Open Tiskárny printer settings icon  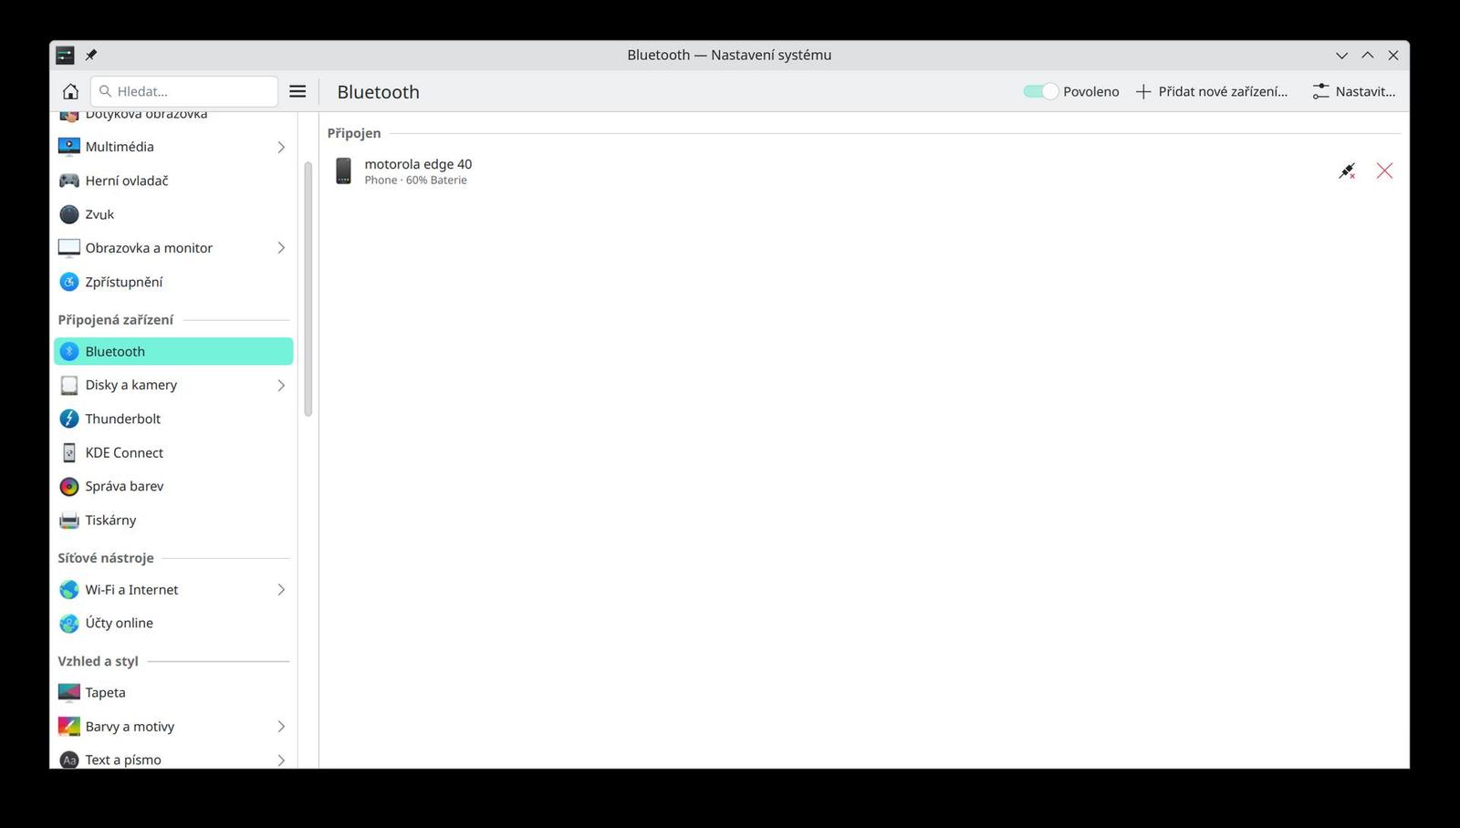(x=68, y=520)
